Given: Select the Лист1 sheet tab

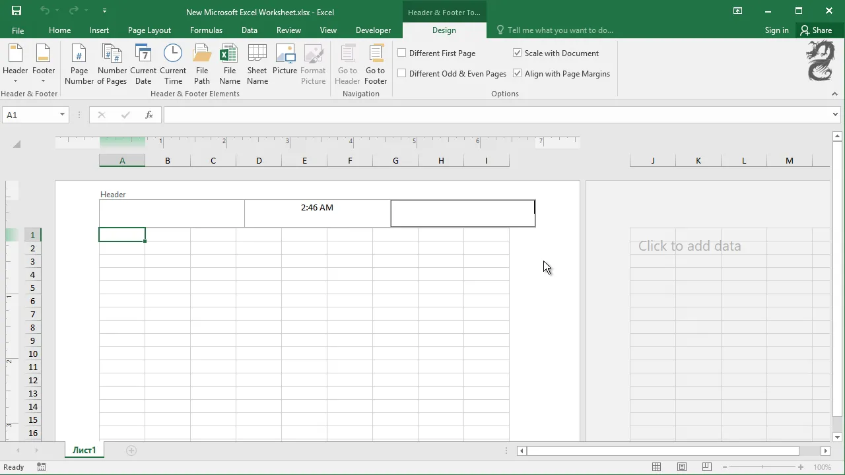Looking at the screenshot, I should click(84, 450).
